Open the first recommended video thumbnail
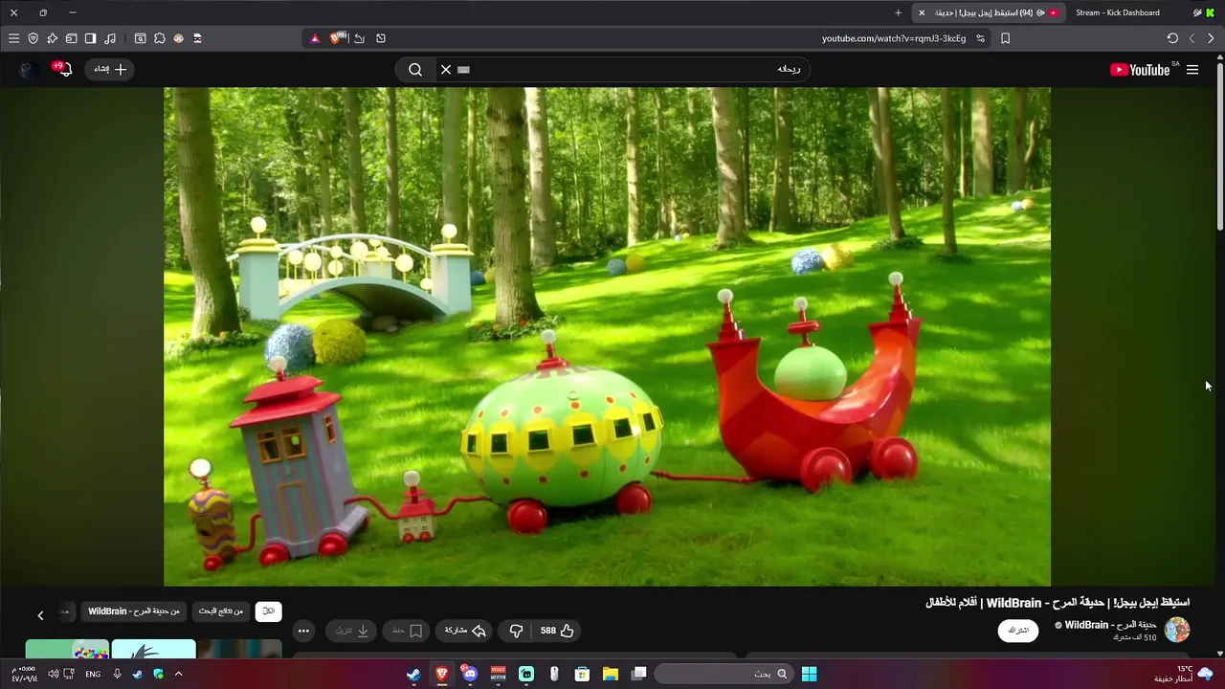The image size is (1225, 689). click(x=239, y=650)
